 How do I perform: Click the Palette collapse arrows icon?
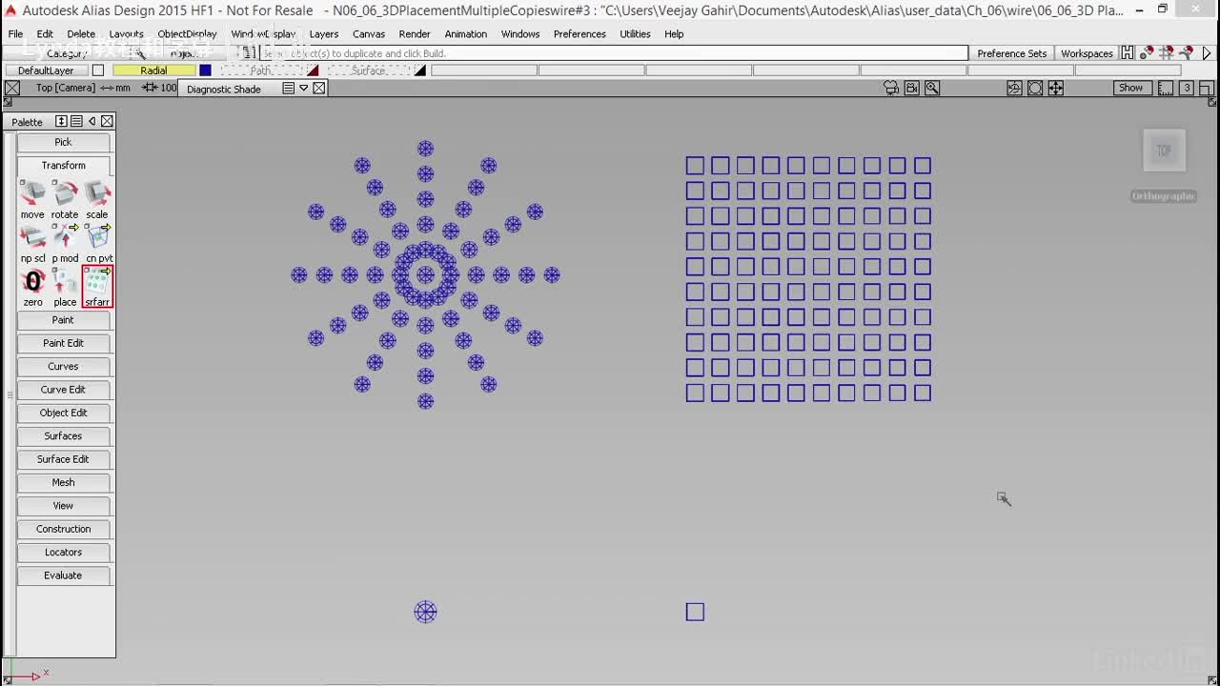point(61,121)
